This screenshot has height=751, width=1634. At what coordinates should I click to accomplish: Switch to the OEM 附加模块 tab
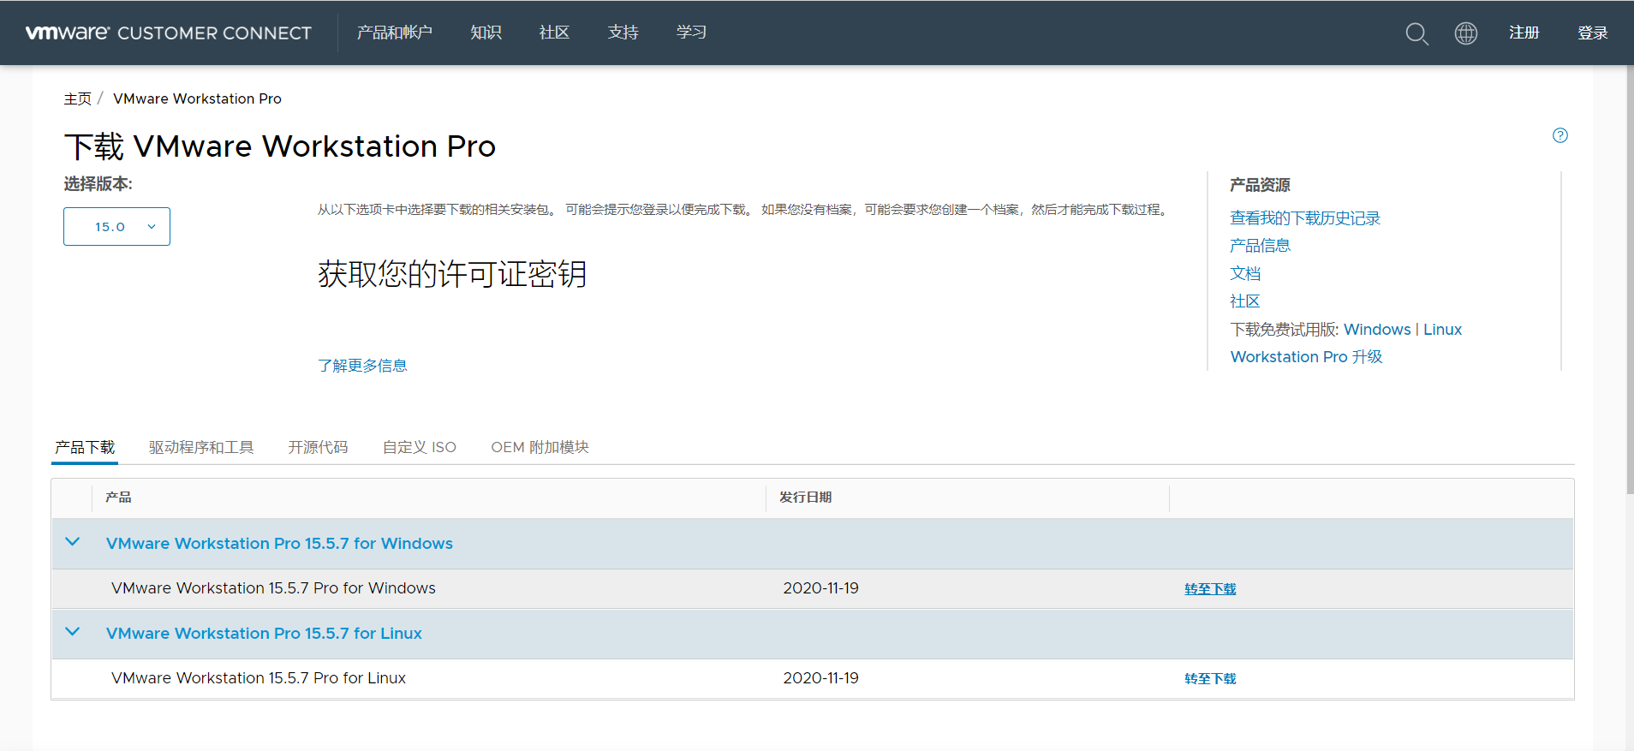540,447
